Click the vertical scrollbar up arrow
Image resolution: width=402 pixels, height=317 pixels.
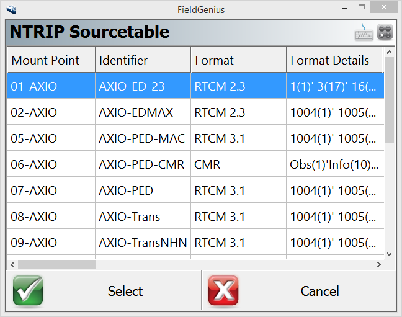pos(389,51)
